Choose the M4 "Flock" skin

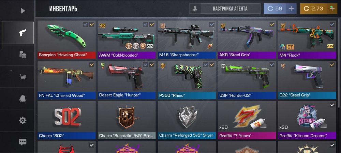307,40
